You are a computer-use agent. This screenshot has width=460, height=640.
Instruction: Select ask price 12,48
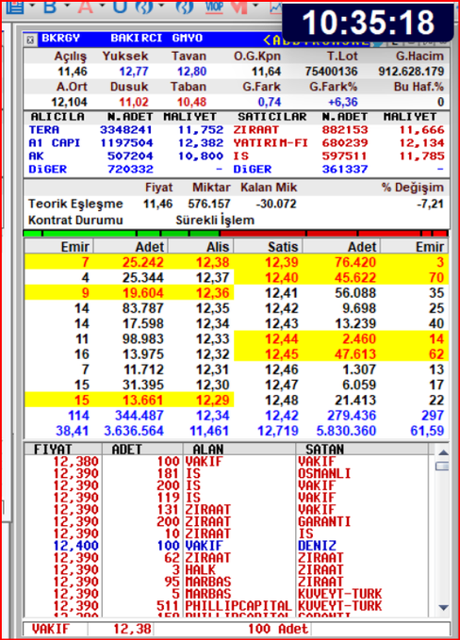click(x=282, y=401)
